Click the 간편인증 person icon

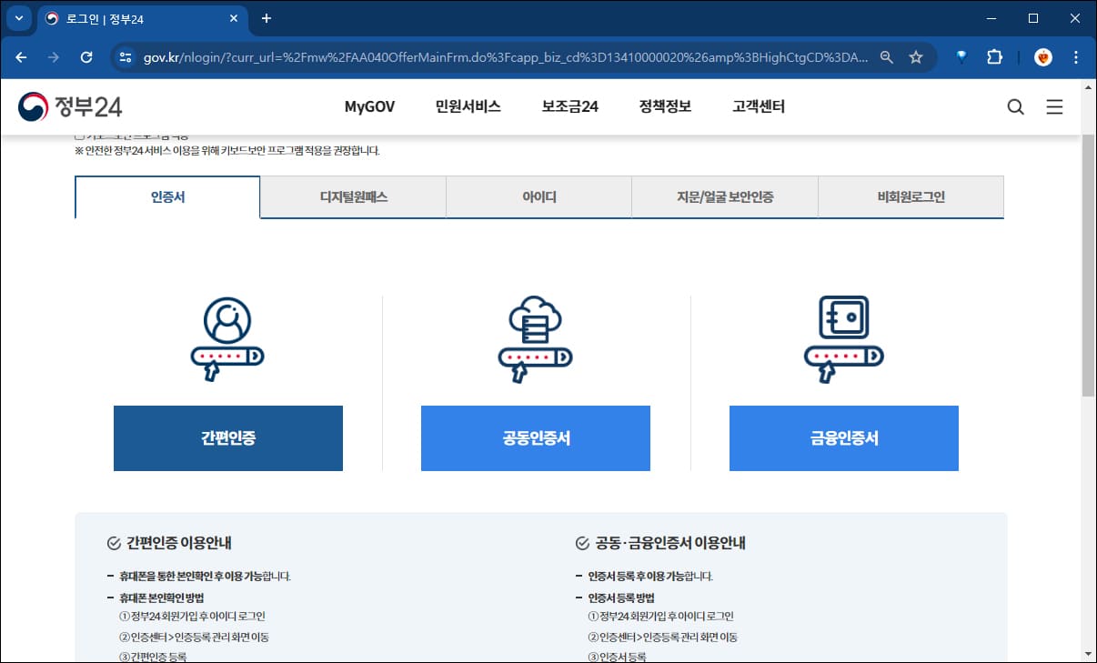click(x=227, y=337)
